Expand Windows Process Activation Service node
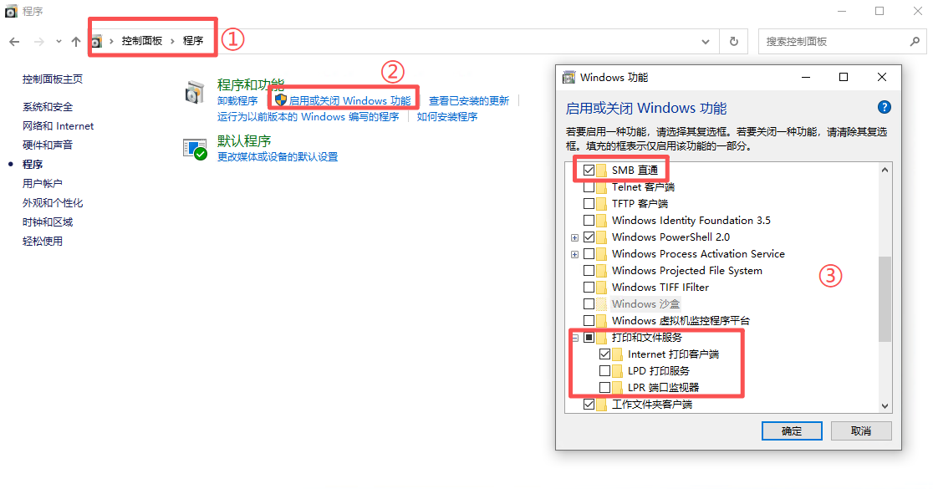The height and width of the screenshot is (489, 933). [575, 254]
